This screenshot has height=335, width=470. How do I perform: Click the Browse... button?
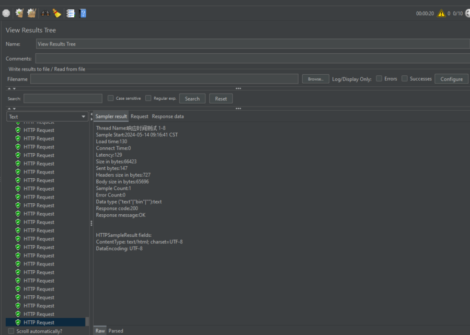click(x=315, y=79)
